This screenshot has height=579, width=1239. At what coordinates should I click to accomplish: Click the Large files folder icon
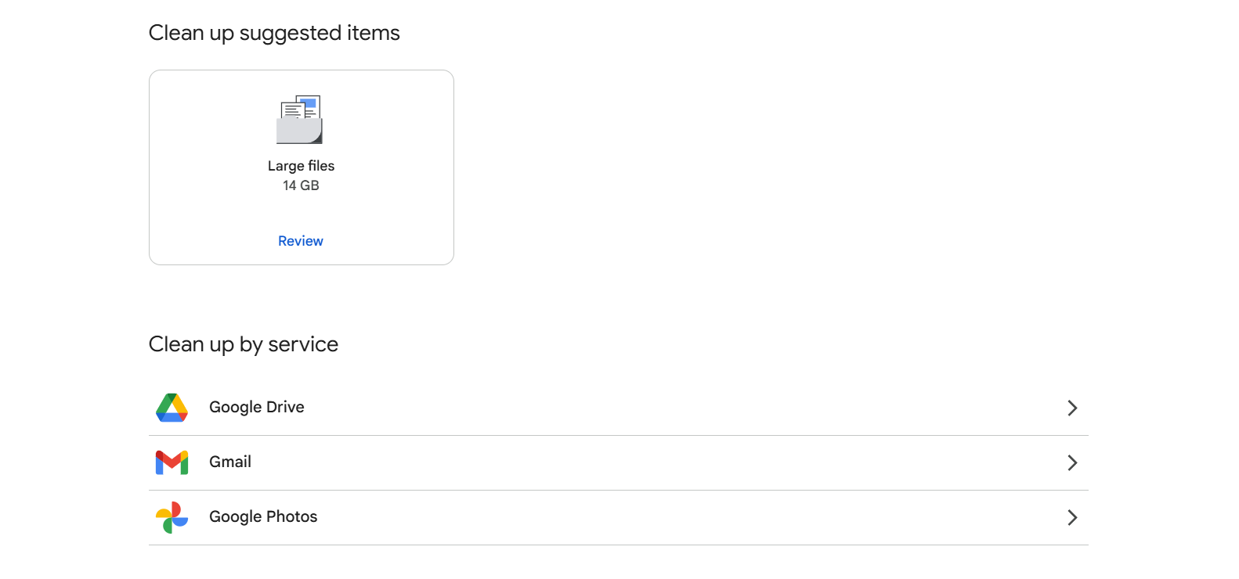[300, 120]
